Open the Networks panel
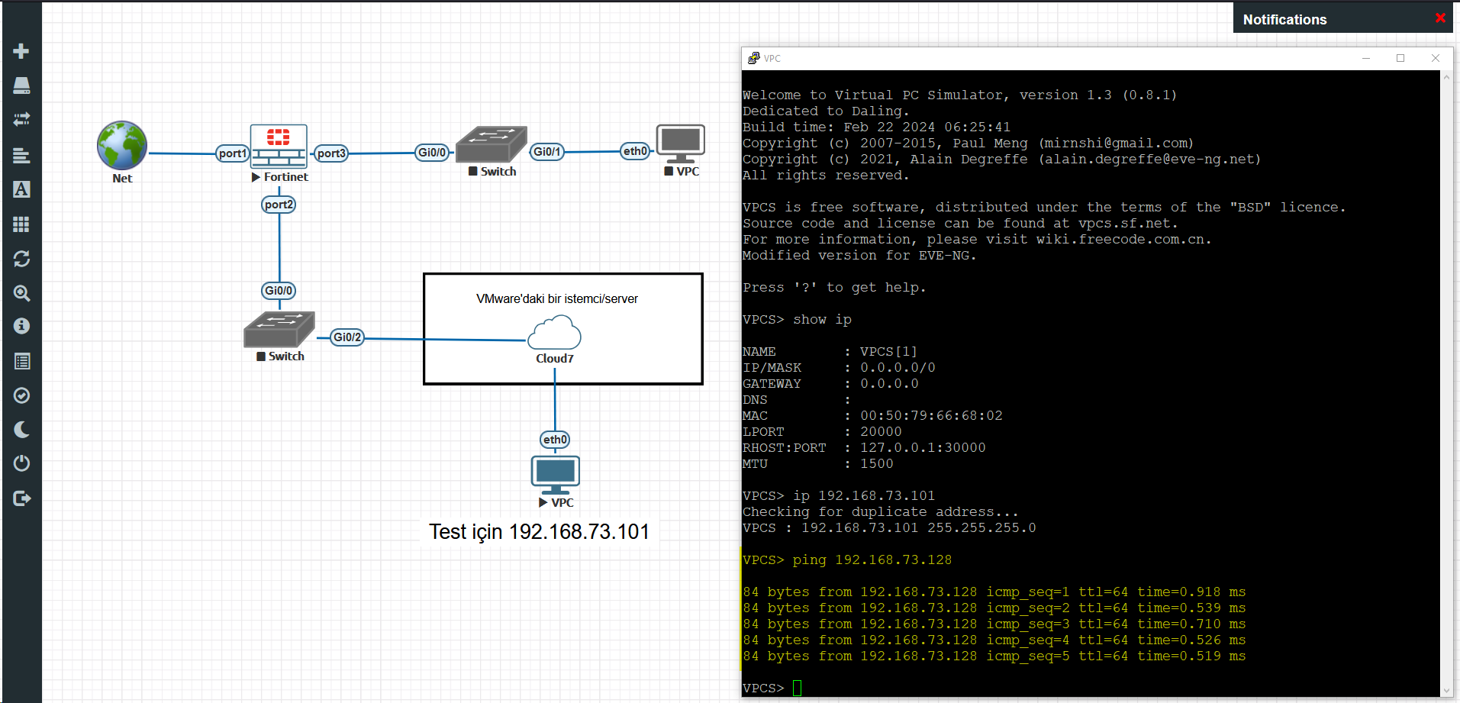 click(21, 119)
